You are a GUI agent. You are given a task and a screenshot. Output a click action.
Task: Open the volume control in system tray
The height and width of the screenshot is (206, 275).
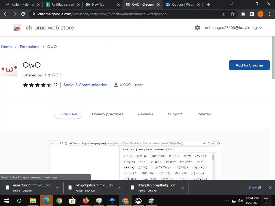240,201
